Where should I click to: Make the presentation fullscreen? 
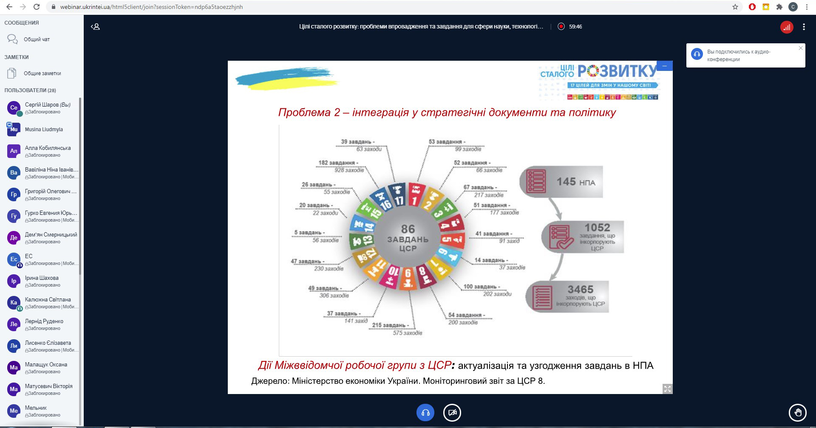pos(668,389)
